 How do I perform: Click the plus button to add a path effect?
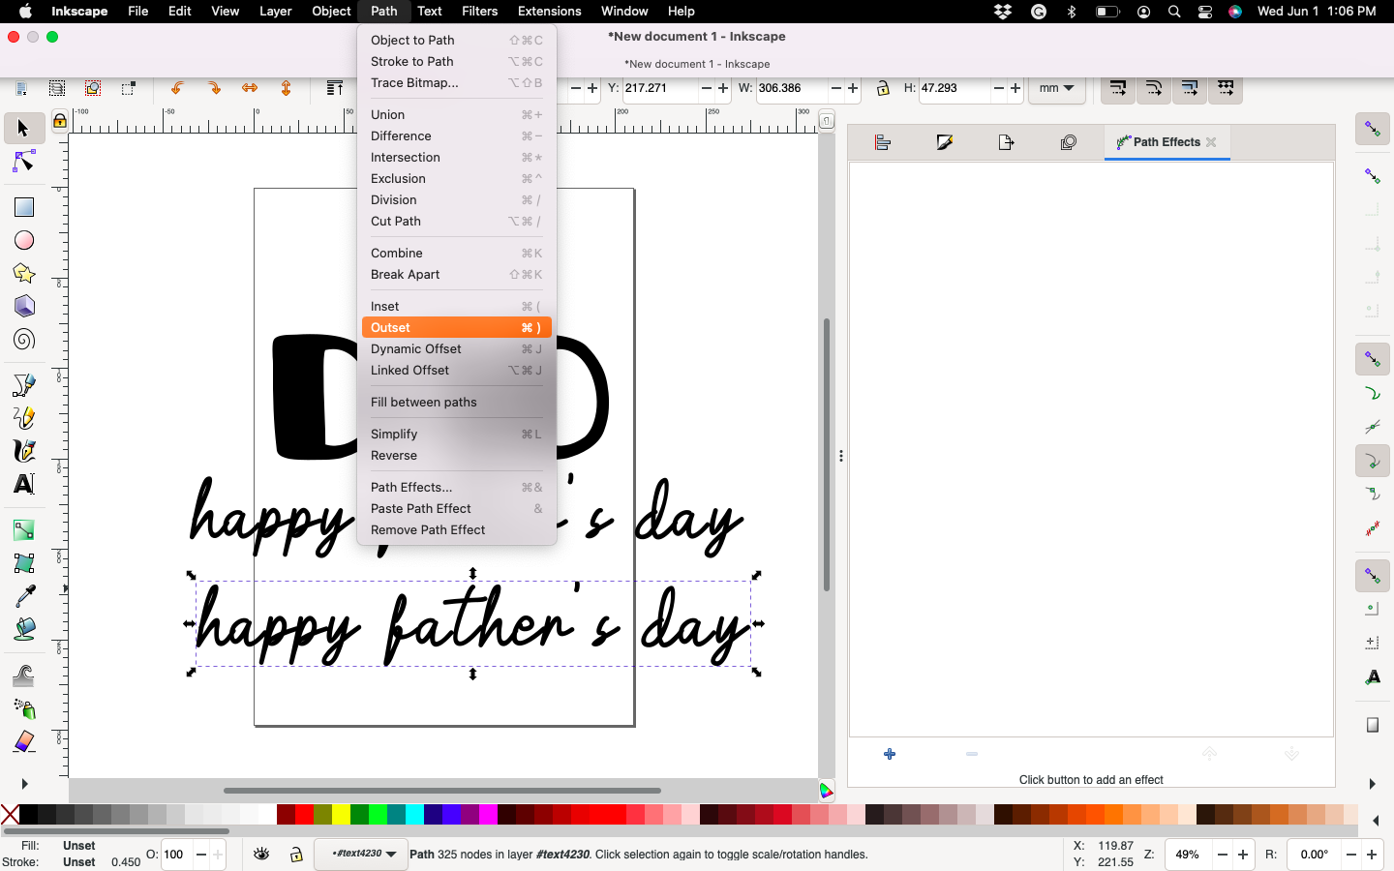point(889,754)
